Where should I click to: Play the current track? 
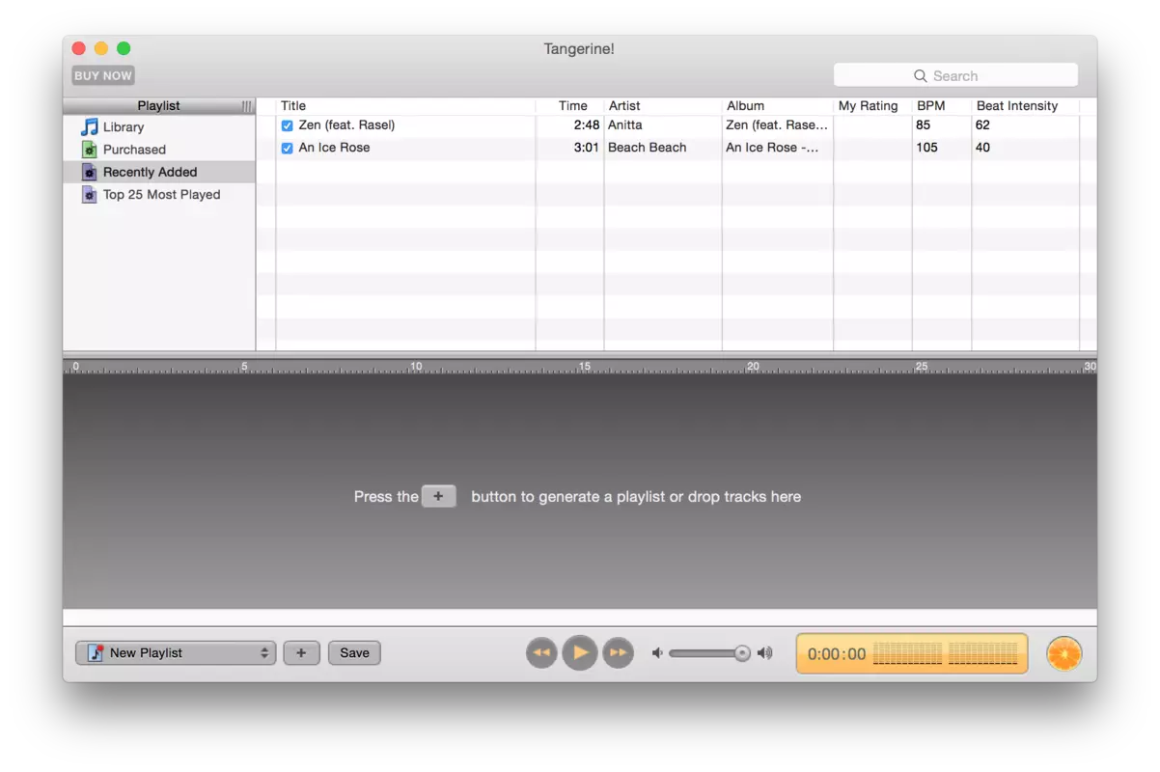tap(580, 653)
